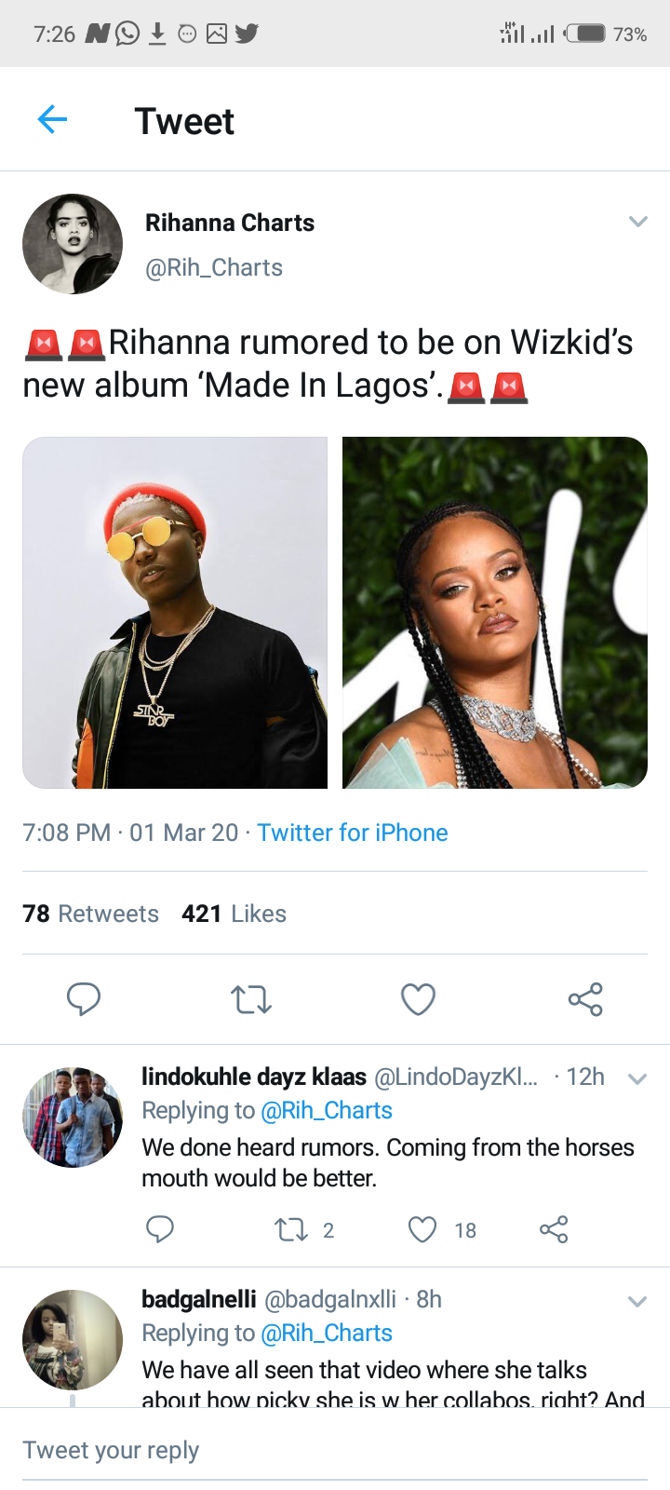
Task: Open the Rihanna Charts profile picture
Action: coord(73,244)
